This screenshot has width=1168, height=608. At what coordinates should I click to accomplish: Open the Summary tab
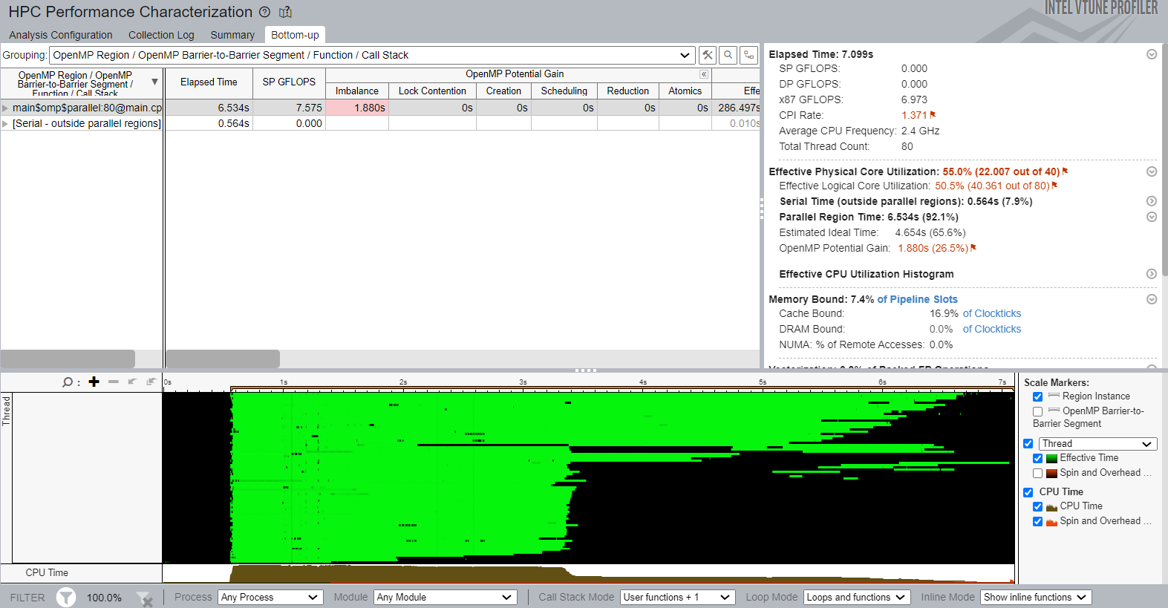click(x=232, y=35)
